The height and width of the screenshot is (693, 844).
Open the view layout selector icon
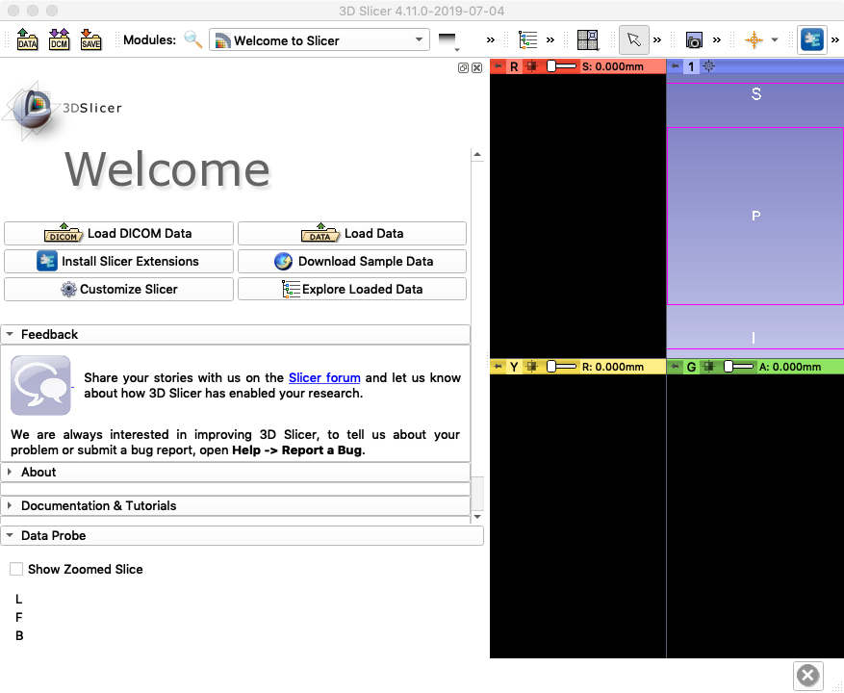point(588,39)
